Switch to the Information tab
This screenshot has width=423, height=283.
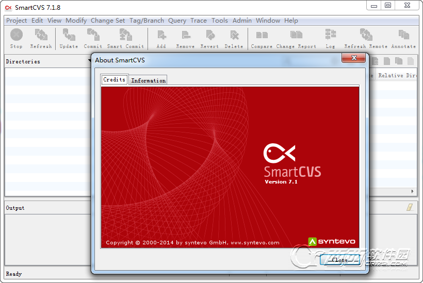point(149,80)
